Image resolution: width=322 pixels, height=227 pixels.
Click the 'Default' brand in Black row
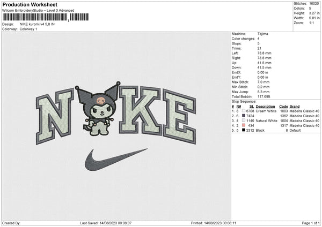pyautogui.click(x=295, y=131)
